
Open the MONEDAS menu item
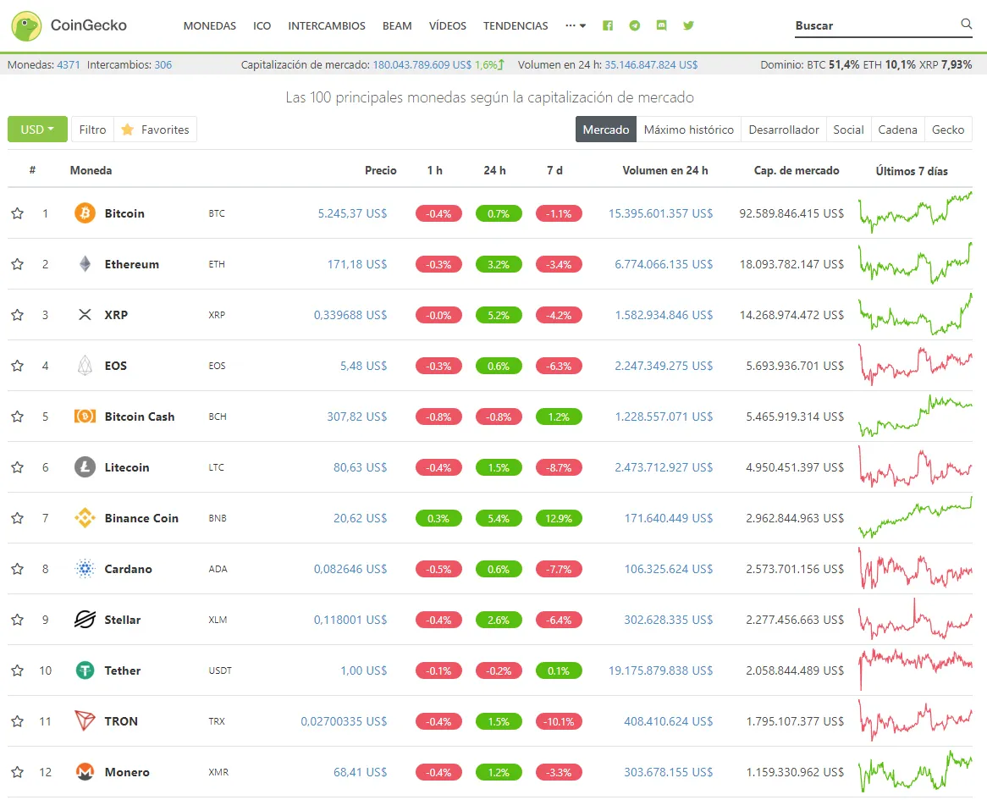(x=210, y=25)
